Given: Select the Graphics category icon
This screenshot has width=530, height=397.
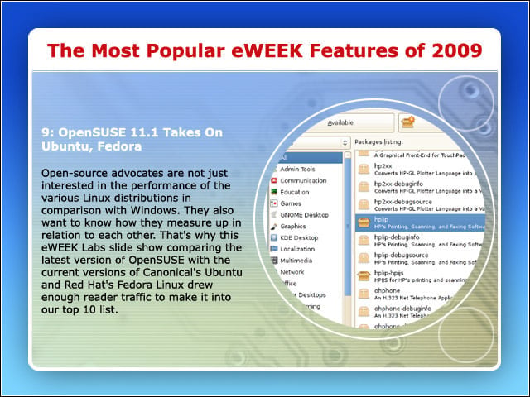Looking at the screenshot, I should (274, 227).
